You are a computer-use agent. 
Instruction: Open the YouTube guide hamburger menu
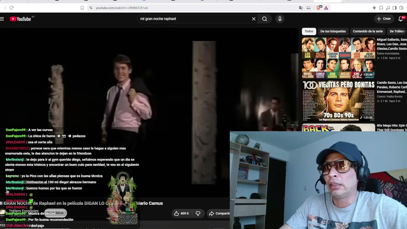(x=2, y=19)
